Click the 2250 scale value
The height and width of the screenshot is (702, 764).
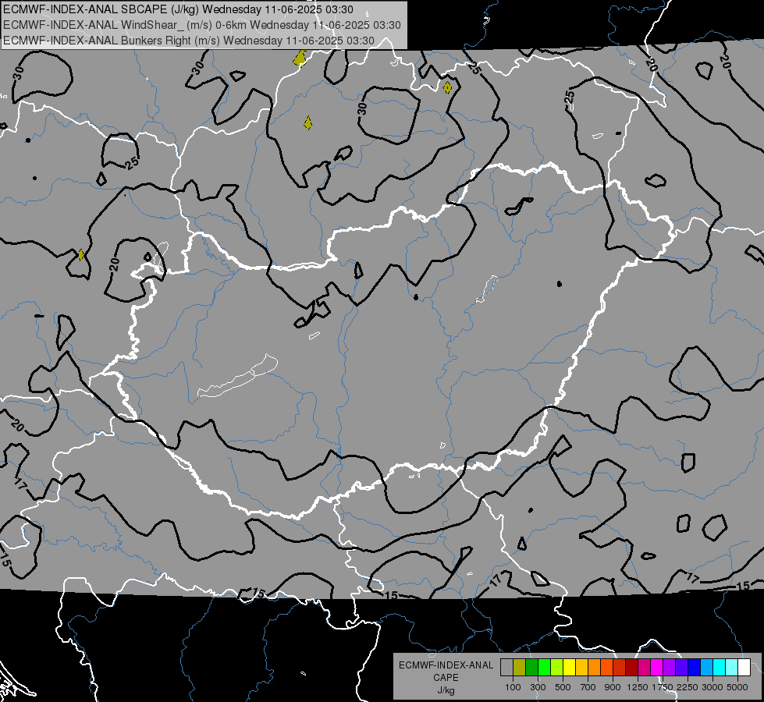click(x=688, y=687)
